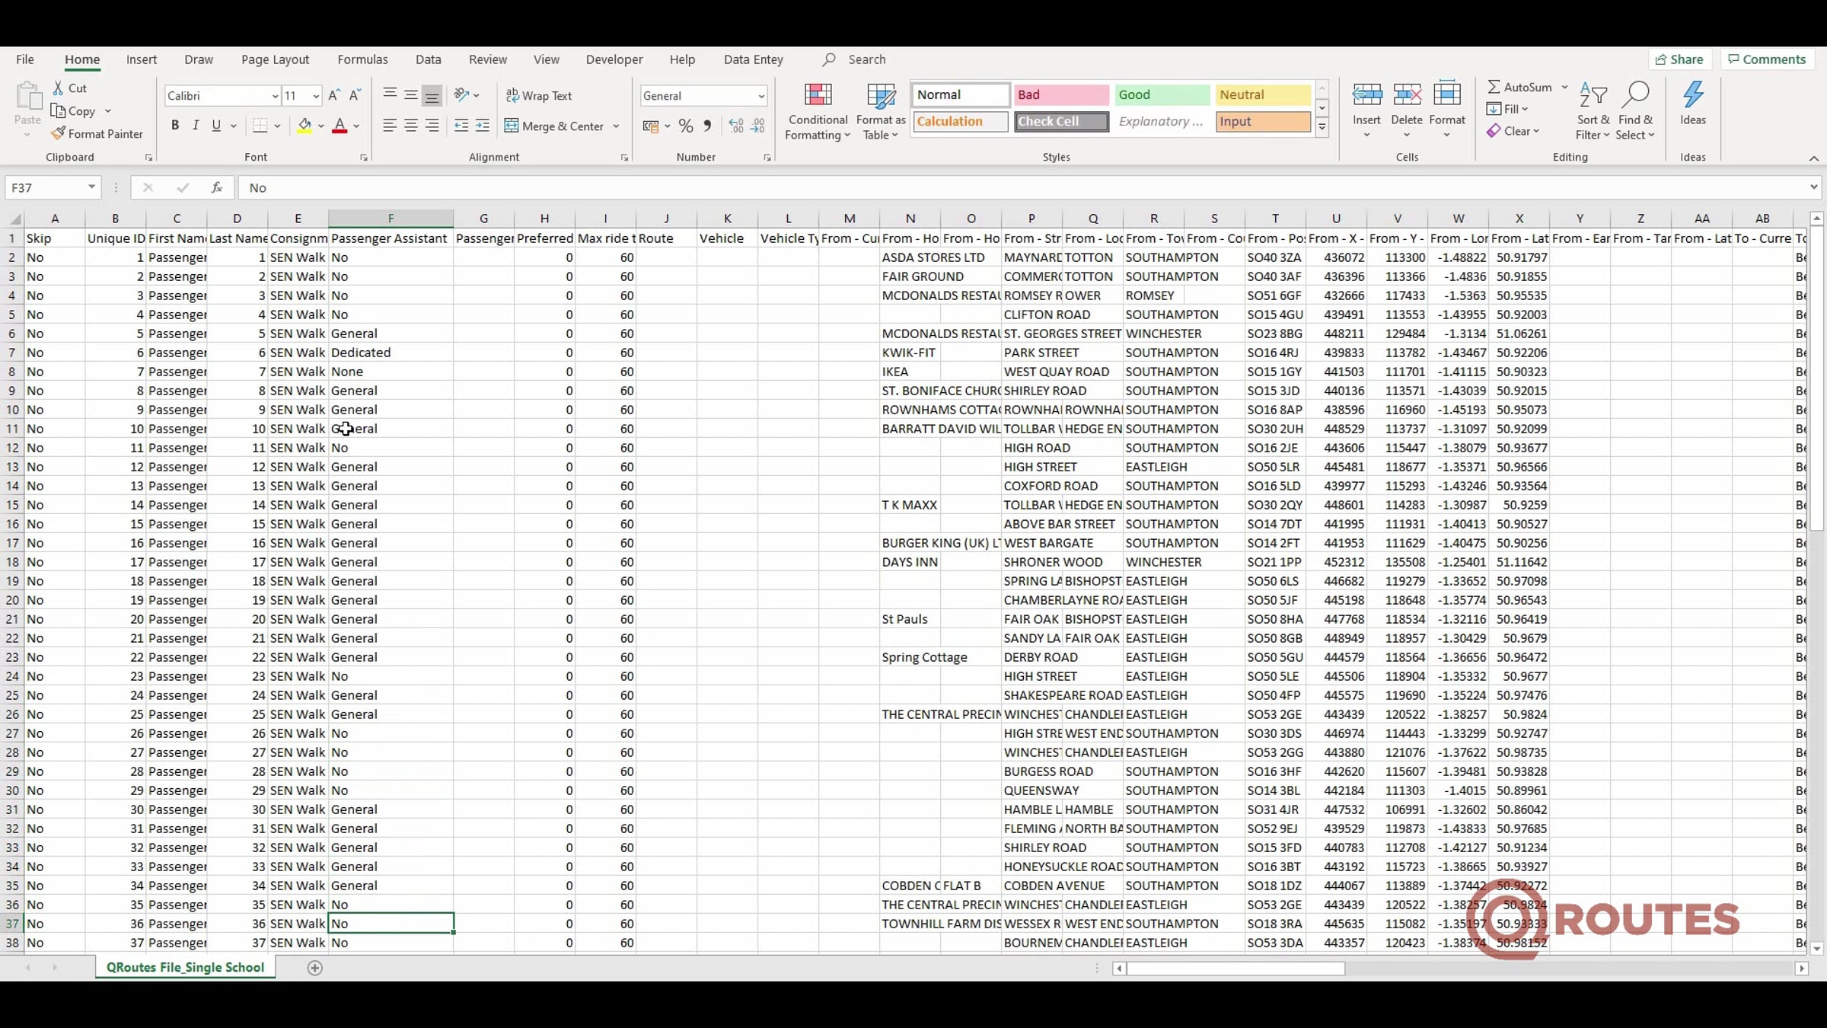Toggle center alignment
This screenshot has height=1028, width=1827.
(410, 126)
